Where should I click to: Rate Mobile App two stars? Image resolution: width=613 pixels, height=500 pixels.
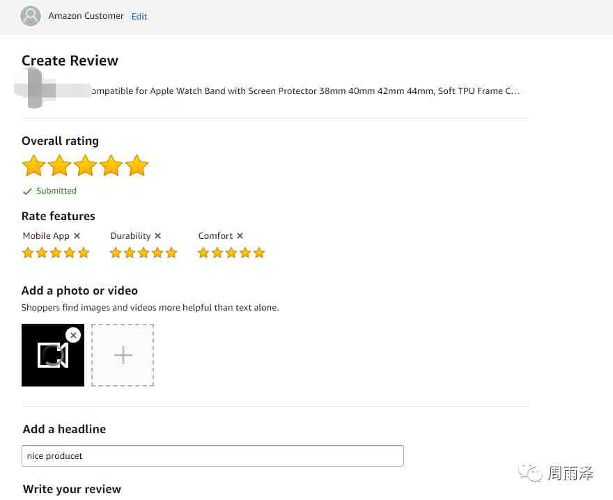(x=42, y=253)
